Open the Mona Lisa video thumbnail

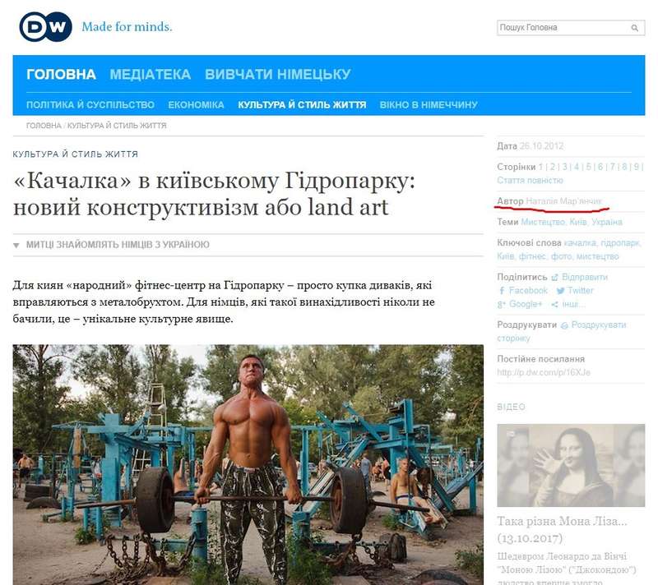click(x=571, y=465)
